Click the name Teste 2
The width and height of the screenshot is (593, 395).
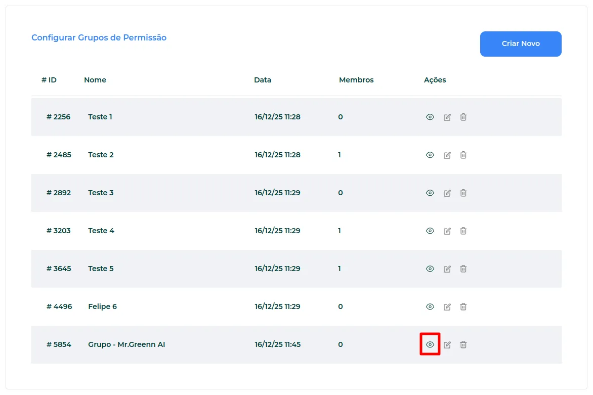101,155
